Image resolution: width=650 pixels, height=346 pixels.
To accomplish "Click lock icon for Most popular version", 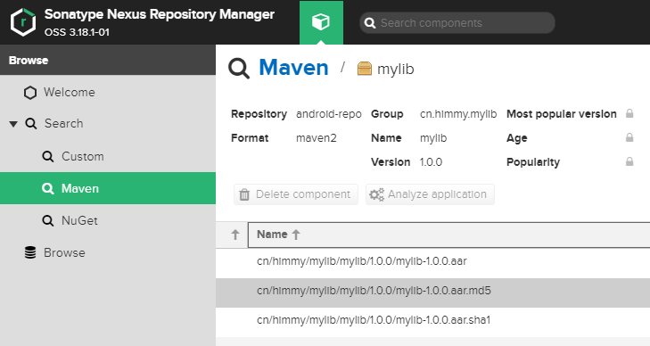I will pyautogui.click(x=629, y=113).
